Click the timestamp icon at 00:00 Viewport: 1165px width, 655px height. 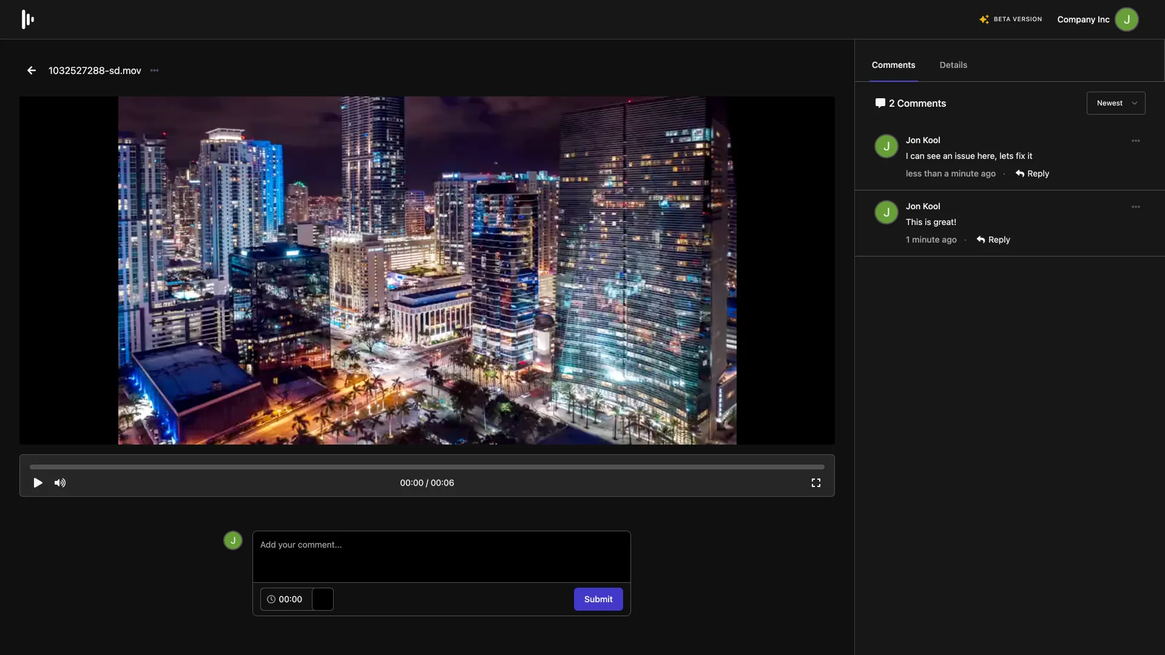271,599
